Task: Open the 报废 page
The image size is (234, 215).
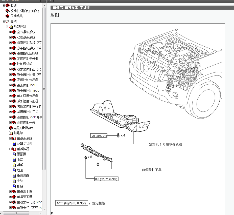Action: [20, 186]
